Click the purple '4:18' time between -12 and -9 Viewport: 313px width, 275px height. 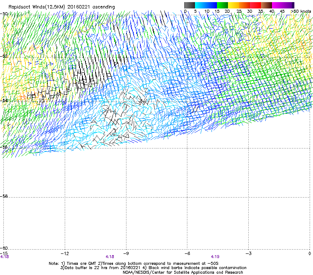coord(110,257)
